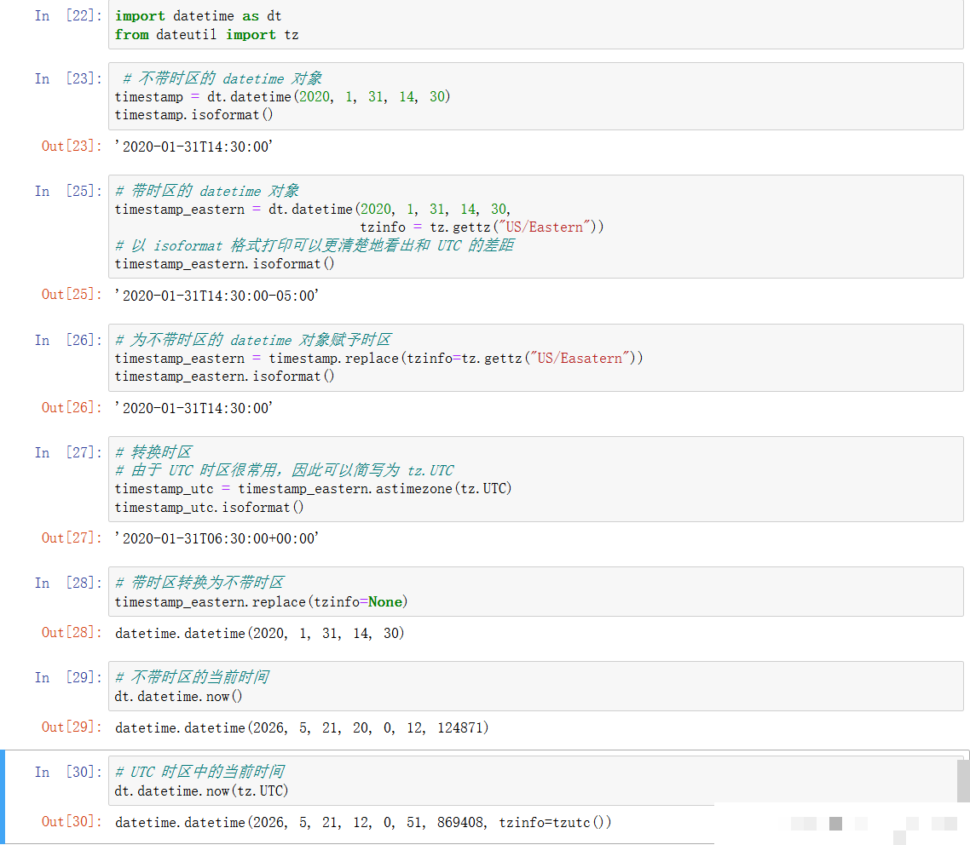Click the Out[26] prompt label
Viewport: 970px width, 845px height.
click(x=72, y=408)
